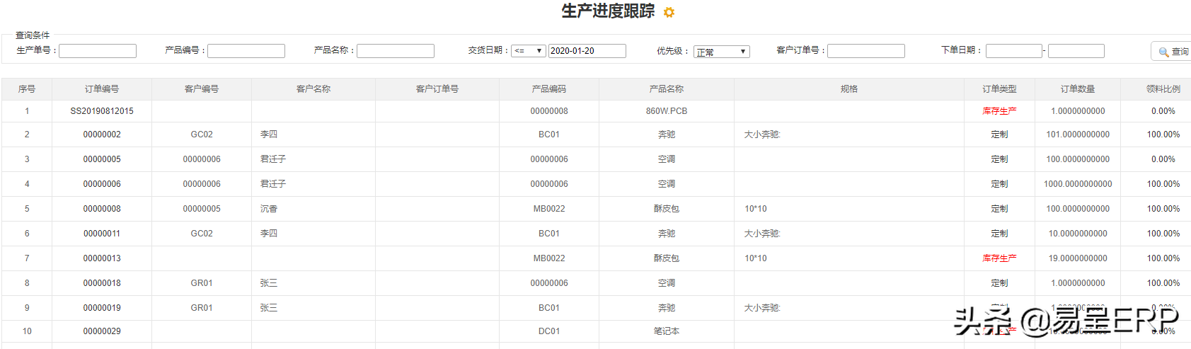Click the 客户订单号 filter input
1191x349 pixels.
click(x=866, y=51)
